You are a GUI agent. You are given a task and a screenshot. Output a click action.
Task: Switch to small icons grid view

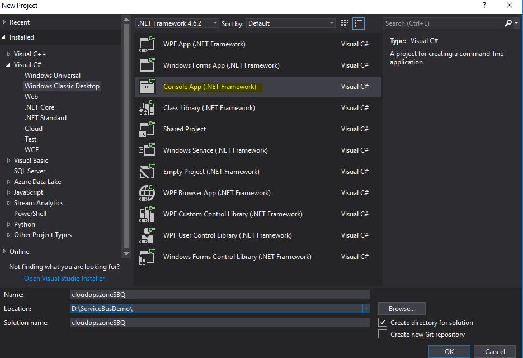[345, 23]
